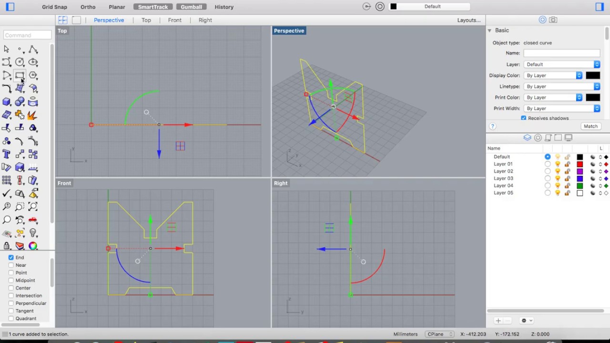
Task: Collapse the Basic section triangle
Action: coord(489,30)
